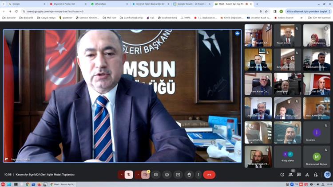The image size is (333, 187).
Task: Open the '4 kişi daha' tile
Action: pos(288,157)
